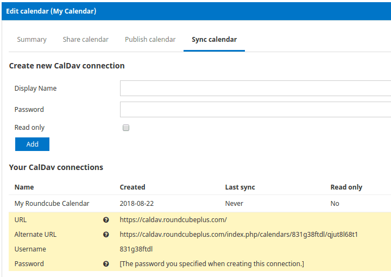Enable the Read only checkbox
Screen dimensions: 391x277
coord(126,128)
